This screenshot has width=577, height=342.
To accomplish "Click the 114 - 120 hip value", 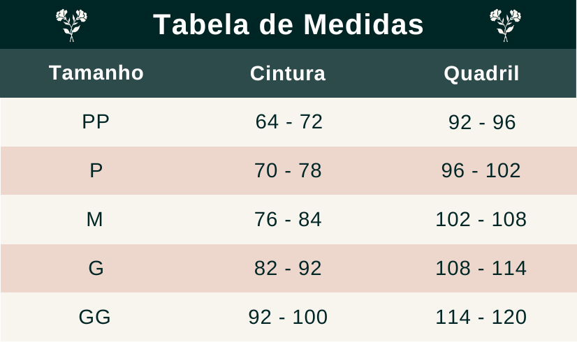I will [481, 317].
